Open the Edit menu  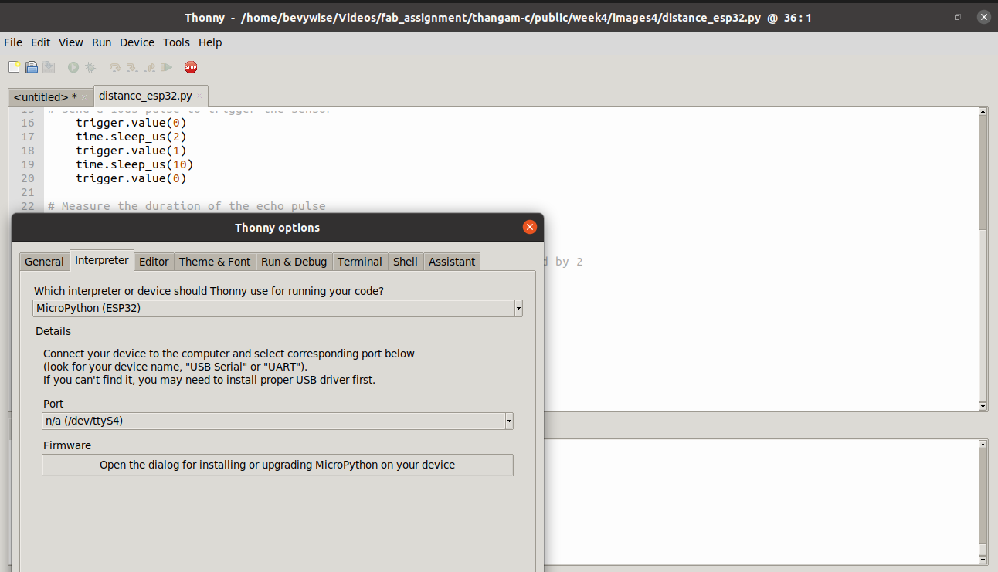point(41,42)
